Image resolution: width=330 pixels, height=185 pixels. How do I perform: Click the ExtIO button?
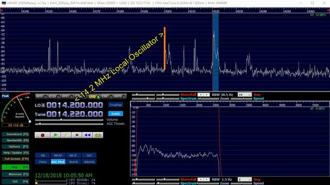click(115, 114)
